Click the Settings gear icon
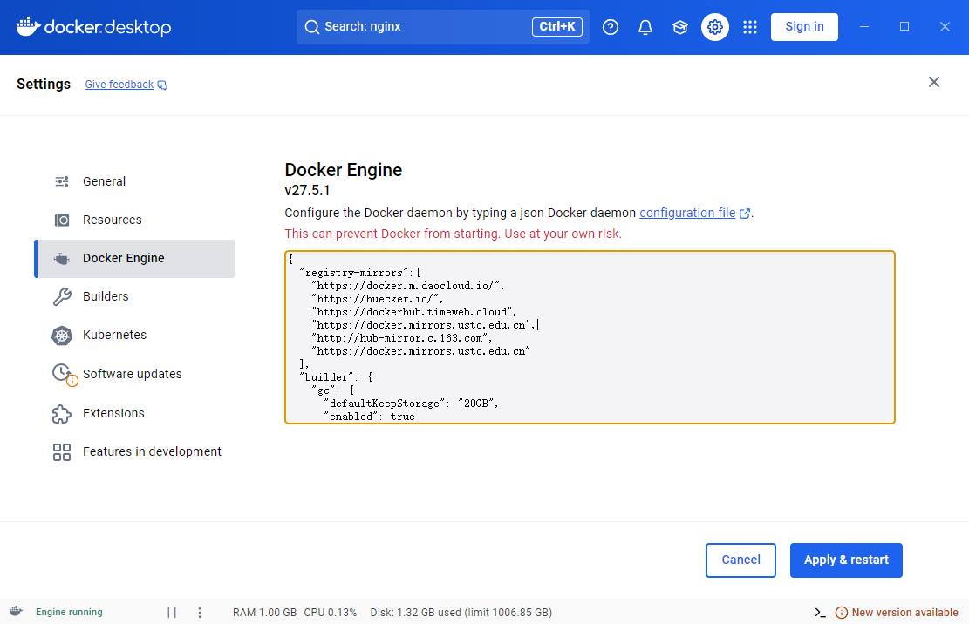The width and height of the screenshot is (969, 624). (x=715, y=27)
